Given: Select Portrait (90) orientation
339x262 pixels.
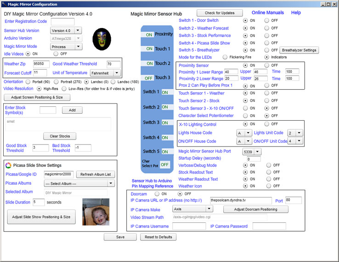Looking at the screenshot, I should 28,82.
